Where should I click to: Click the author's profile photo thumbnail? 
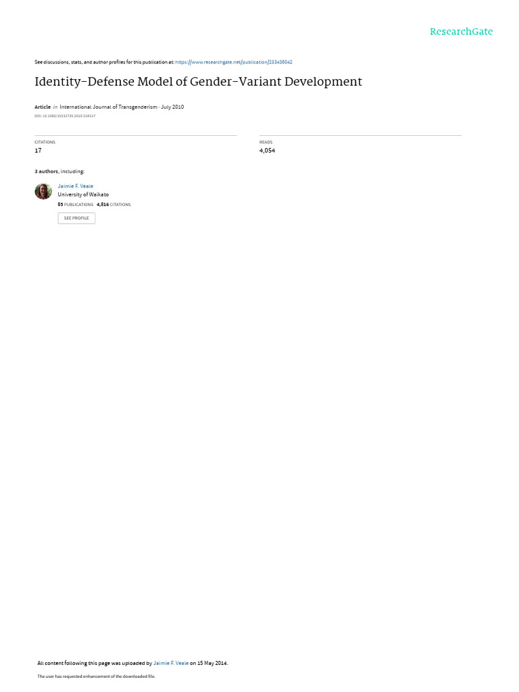pos(43,191)
